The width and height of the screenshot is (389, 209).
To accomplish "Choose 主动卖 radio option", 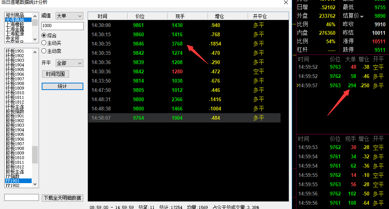I will click(44, 51).
